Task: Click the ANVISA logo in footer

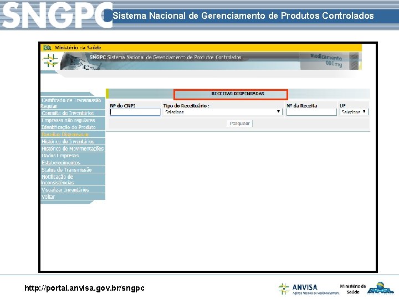Action: click(x=309, y=289)
